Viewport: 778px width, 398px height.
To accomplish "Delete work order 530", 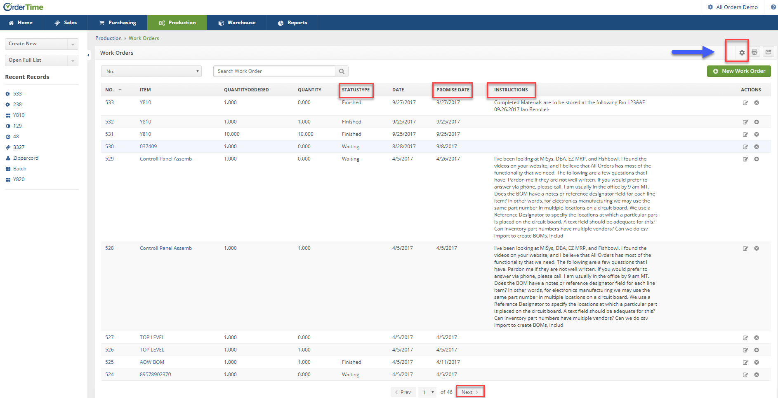I will pyautogui.click(x=757, y=147).
